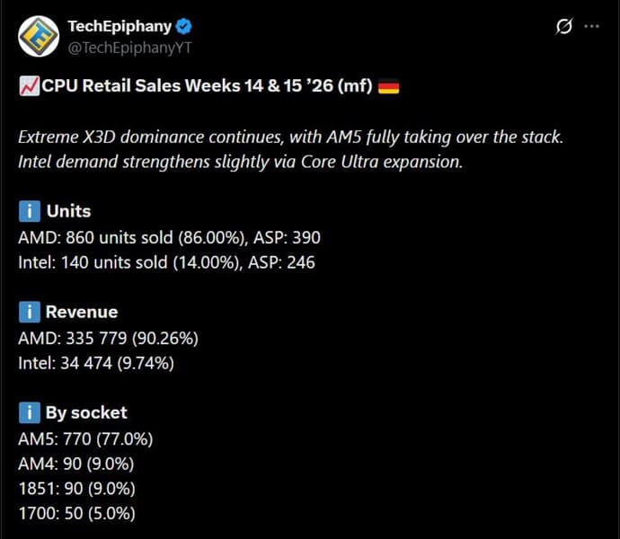The height and width of the screenshot is (539, 620).
Task: Click the Intel revenue 34 474 line
Action: tap(96, 364)
